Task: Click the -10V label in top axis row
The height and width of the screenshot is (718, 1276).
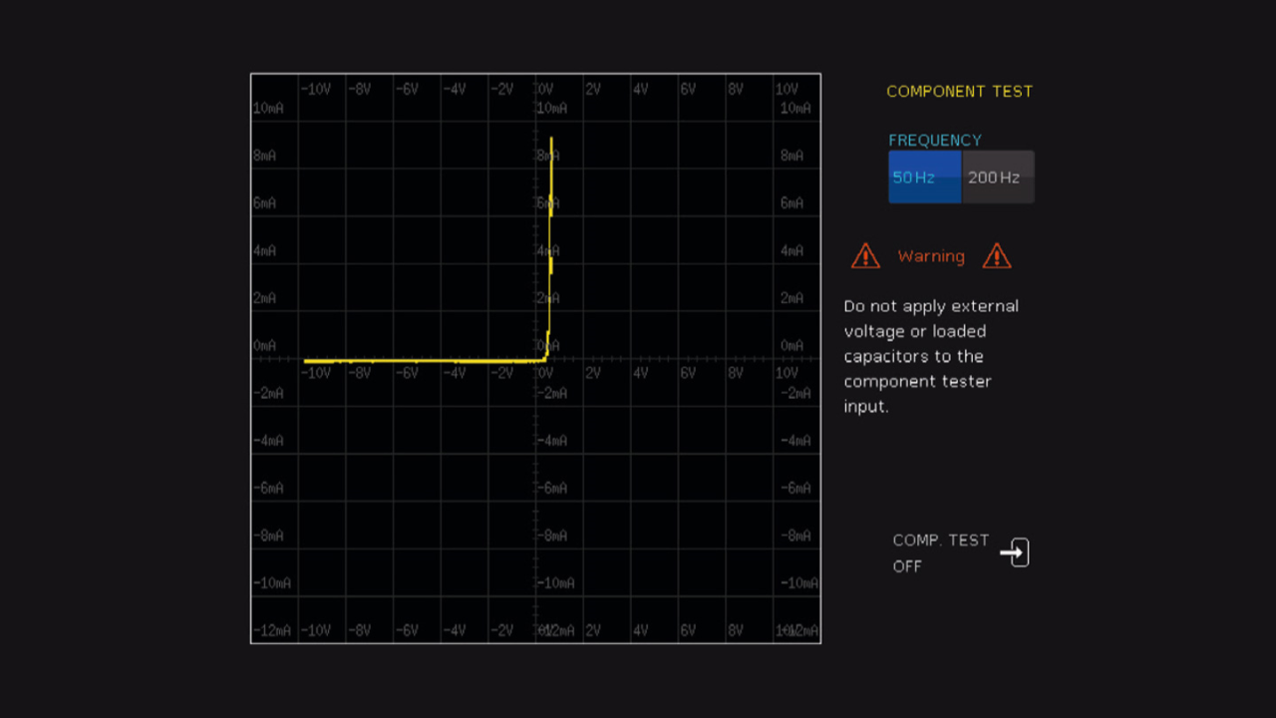Action: pos(315,90)
